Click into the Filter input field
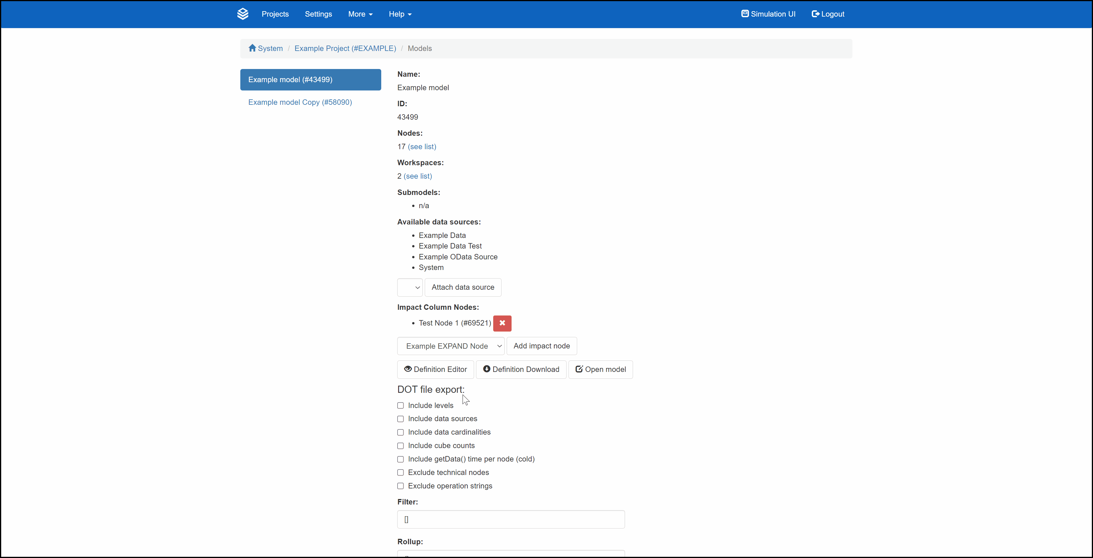This screenshot has width=1093, height=558. pos(511,519)
